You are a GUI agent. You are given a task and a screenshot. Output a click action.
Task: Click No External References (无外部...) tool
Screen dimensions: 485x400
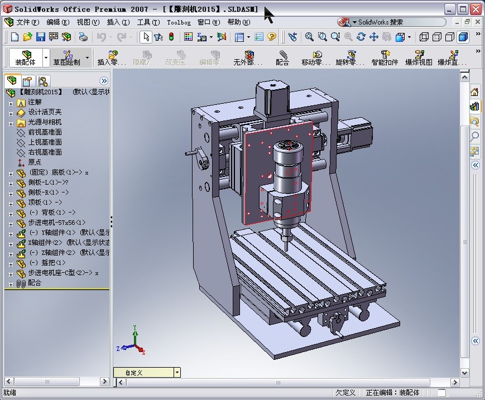pyautogui.click(x=248, y=57)
